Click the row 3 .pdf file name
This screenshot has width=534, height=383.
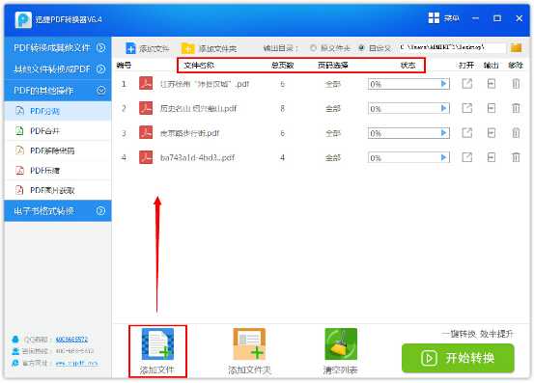coord(189,133)
